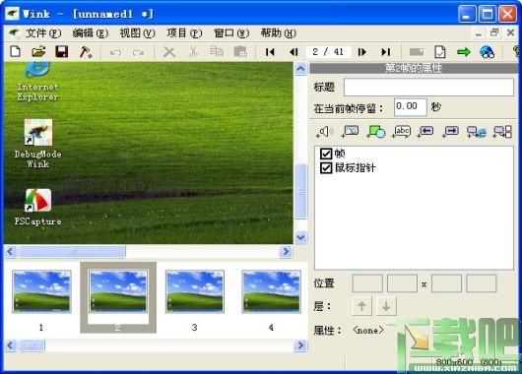This screenshot has width=522, height=374.
Task: Select frame thumbnail 4
Action: click(x=271, y=291)
